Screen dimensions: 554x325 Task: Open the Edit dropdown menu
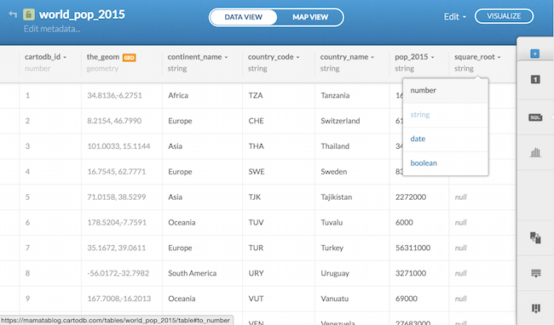point(455,16)
